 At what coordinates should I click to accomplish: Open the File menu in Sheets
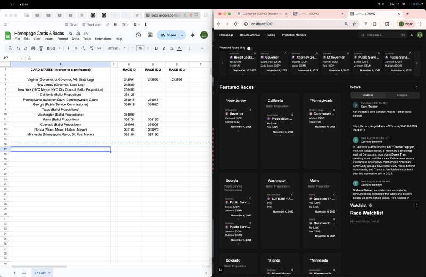pyautogui.click(x=18, y=39)
